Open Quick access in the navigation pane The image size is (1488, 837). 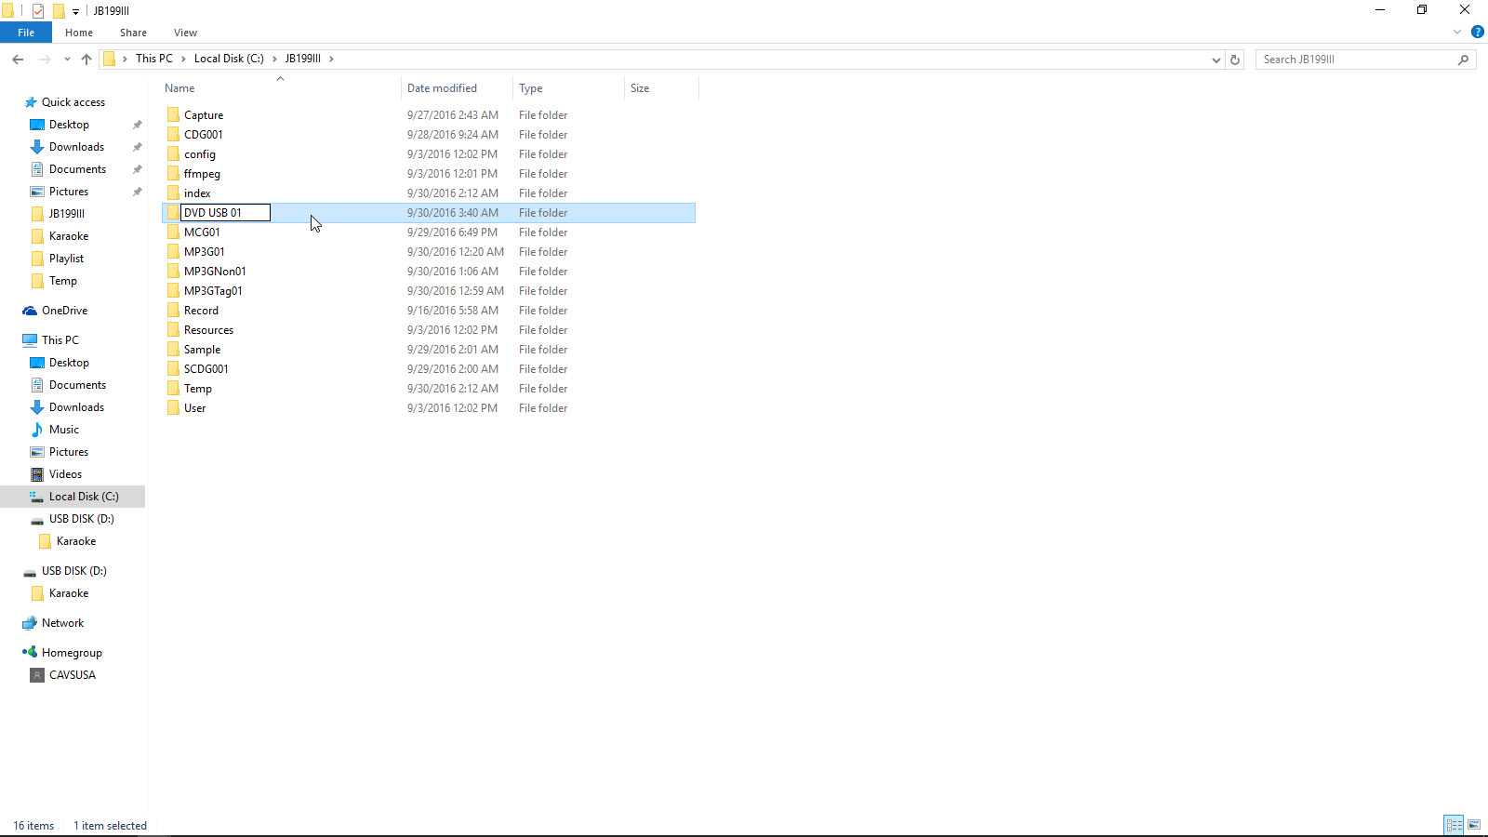point(73,102)
